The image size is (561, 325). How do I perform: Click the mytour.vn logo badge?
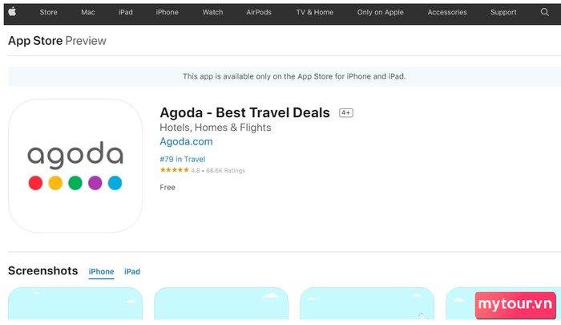click(x=515, y=305)
